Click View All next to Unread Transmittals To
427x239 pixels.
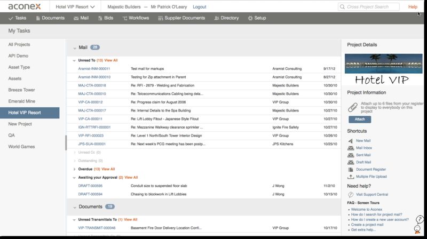130,220
